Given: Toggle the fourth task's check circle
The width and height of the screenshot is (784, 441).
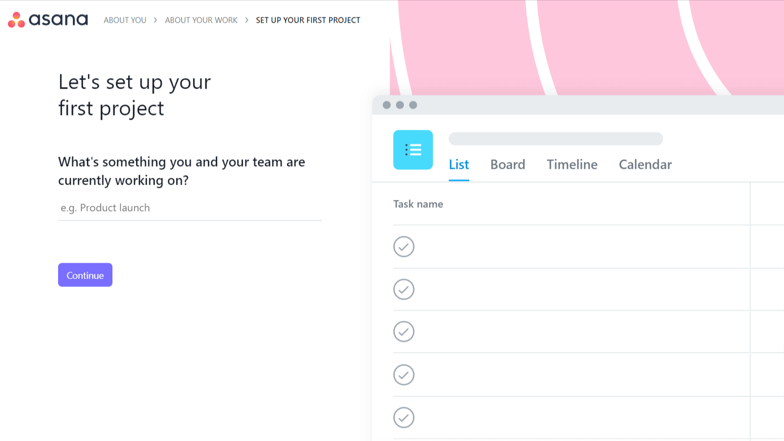Looking at the screenshot, I should pos(404,375).
